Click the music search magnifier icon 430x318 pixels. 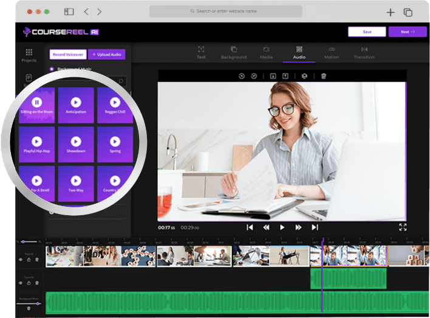[121, 81]
